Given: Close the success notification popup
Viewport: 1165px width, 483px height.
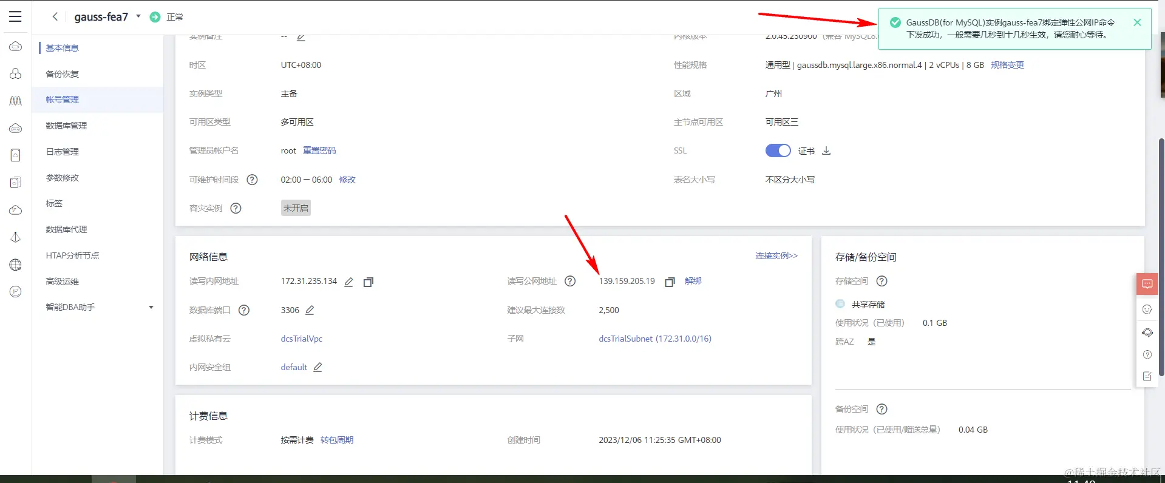Looking at the screenshot, I should (x=1137, y=22).
